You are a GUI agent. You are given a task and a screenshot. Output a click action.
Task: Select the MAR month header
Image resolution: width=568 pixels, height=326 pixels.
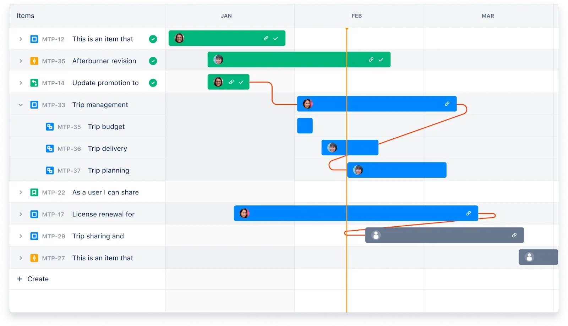coord(488,16)
